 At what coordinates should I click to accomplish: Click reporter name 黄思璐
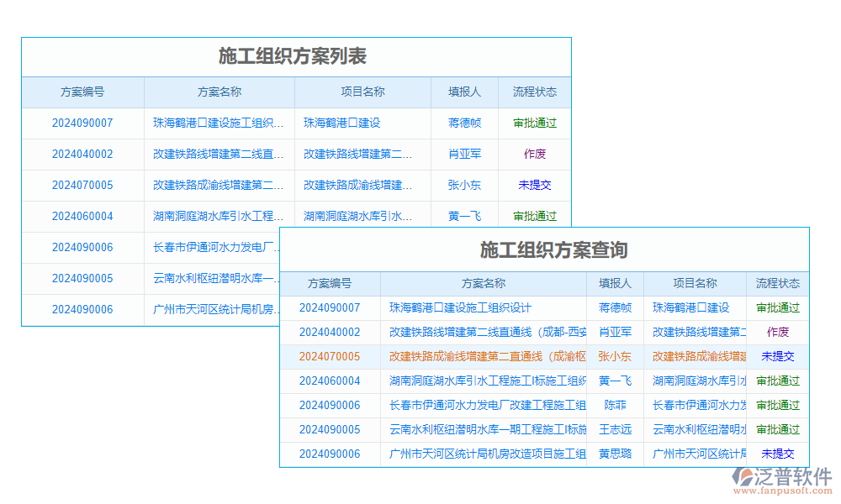[615, 454]
